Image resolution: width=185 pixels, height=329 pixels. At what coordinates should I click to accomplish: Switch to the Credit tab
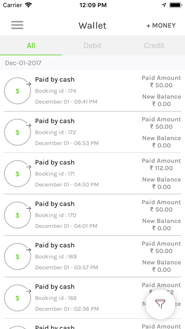[154, 46]
